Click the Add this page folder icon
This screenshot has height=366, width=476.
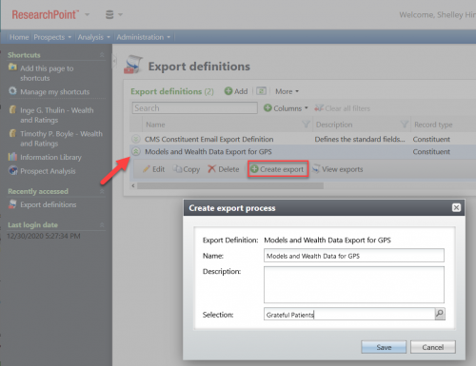pyautogui.click(x=12, y=67)
